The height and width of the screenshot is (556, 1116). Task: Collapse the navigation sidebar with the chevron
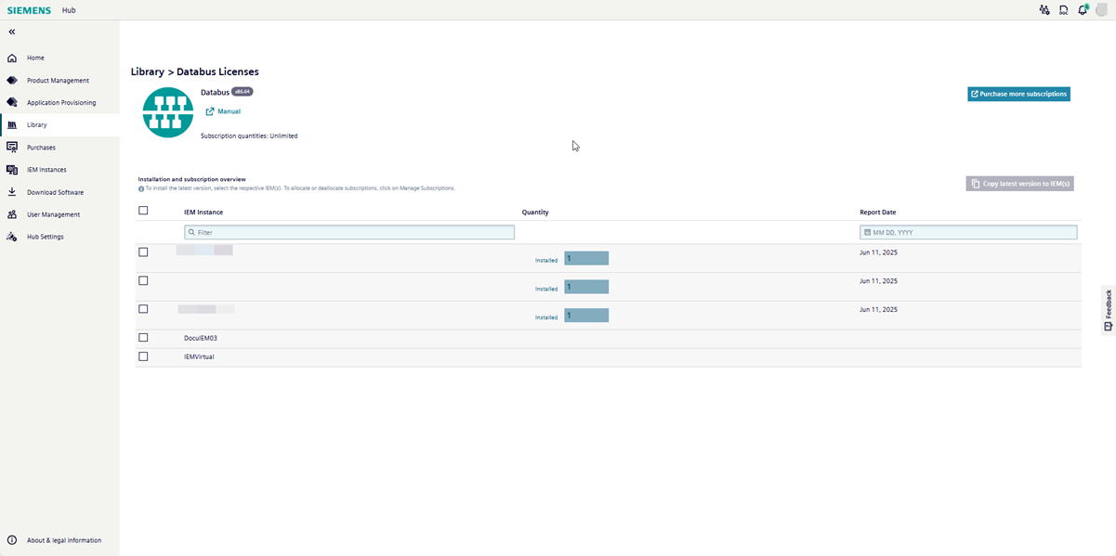coord(11,31)
